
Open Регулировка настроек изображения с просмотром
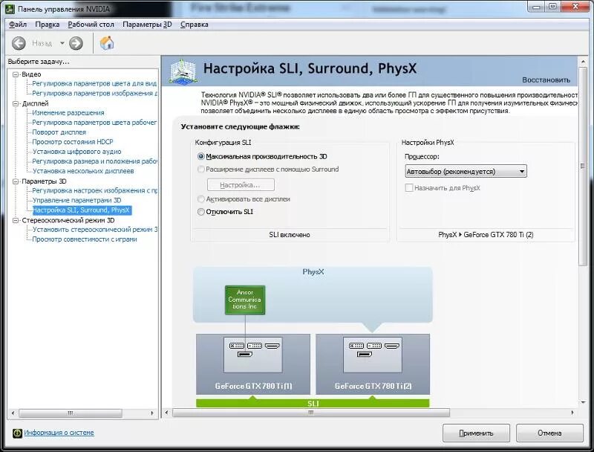(95, 190)
